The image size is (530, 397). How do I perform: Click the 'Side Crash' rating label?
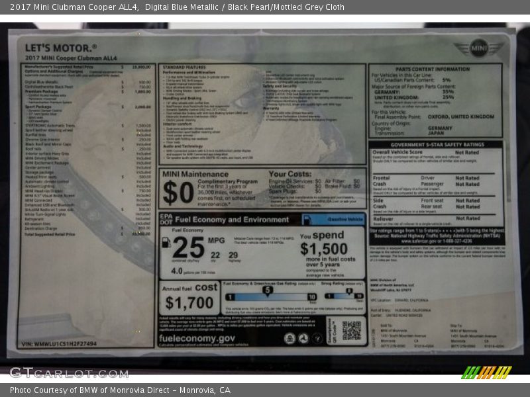pos(379,203)
